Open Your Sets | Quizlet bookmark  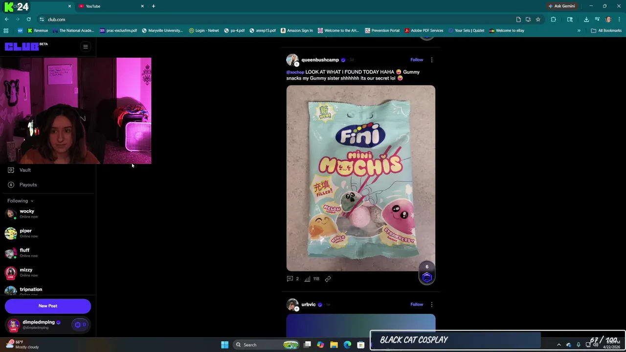point(466,31)
